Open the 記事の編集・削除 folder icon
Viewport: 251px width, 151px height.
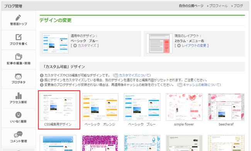click(x=19, y=56)
